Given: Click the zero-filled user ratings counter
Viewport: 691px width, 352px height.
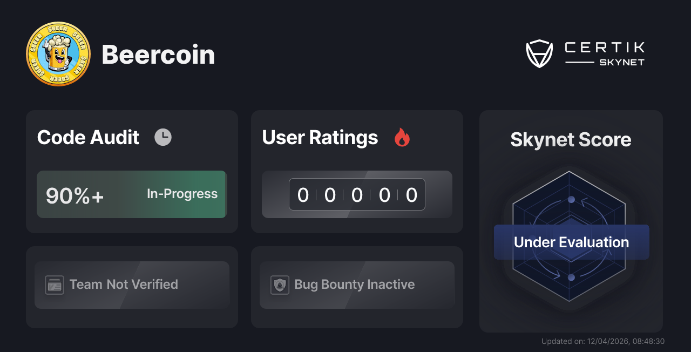Looking at the screenshot, I should pyautogui.click(x=357, y=194).
